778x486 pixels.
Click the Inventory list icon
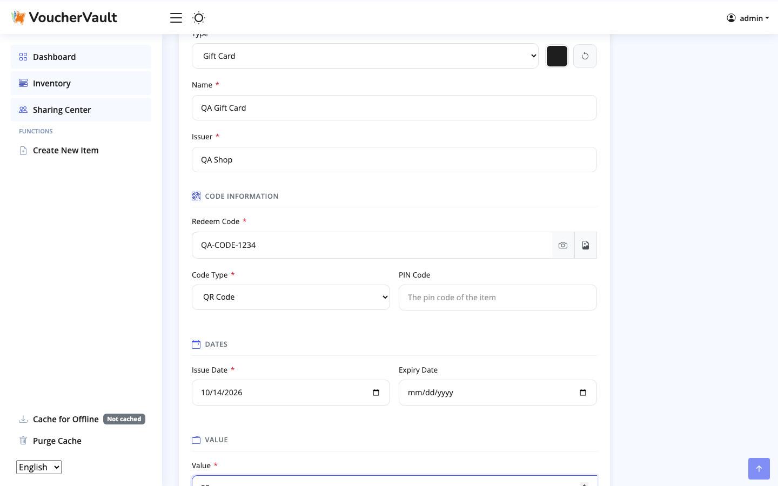click(x=23, y=83)
